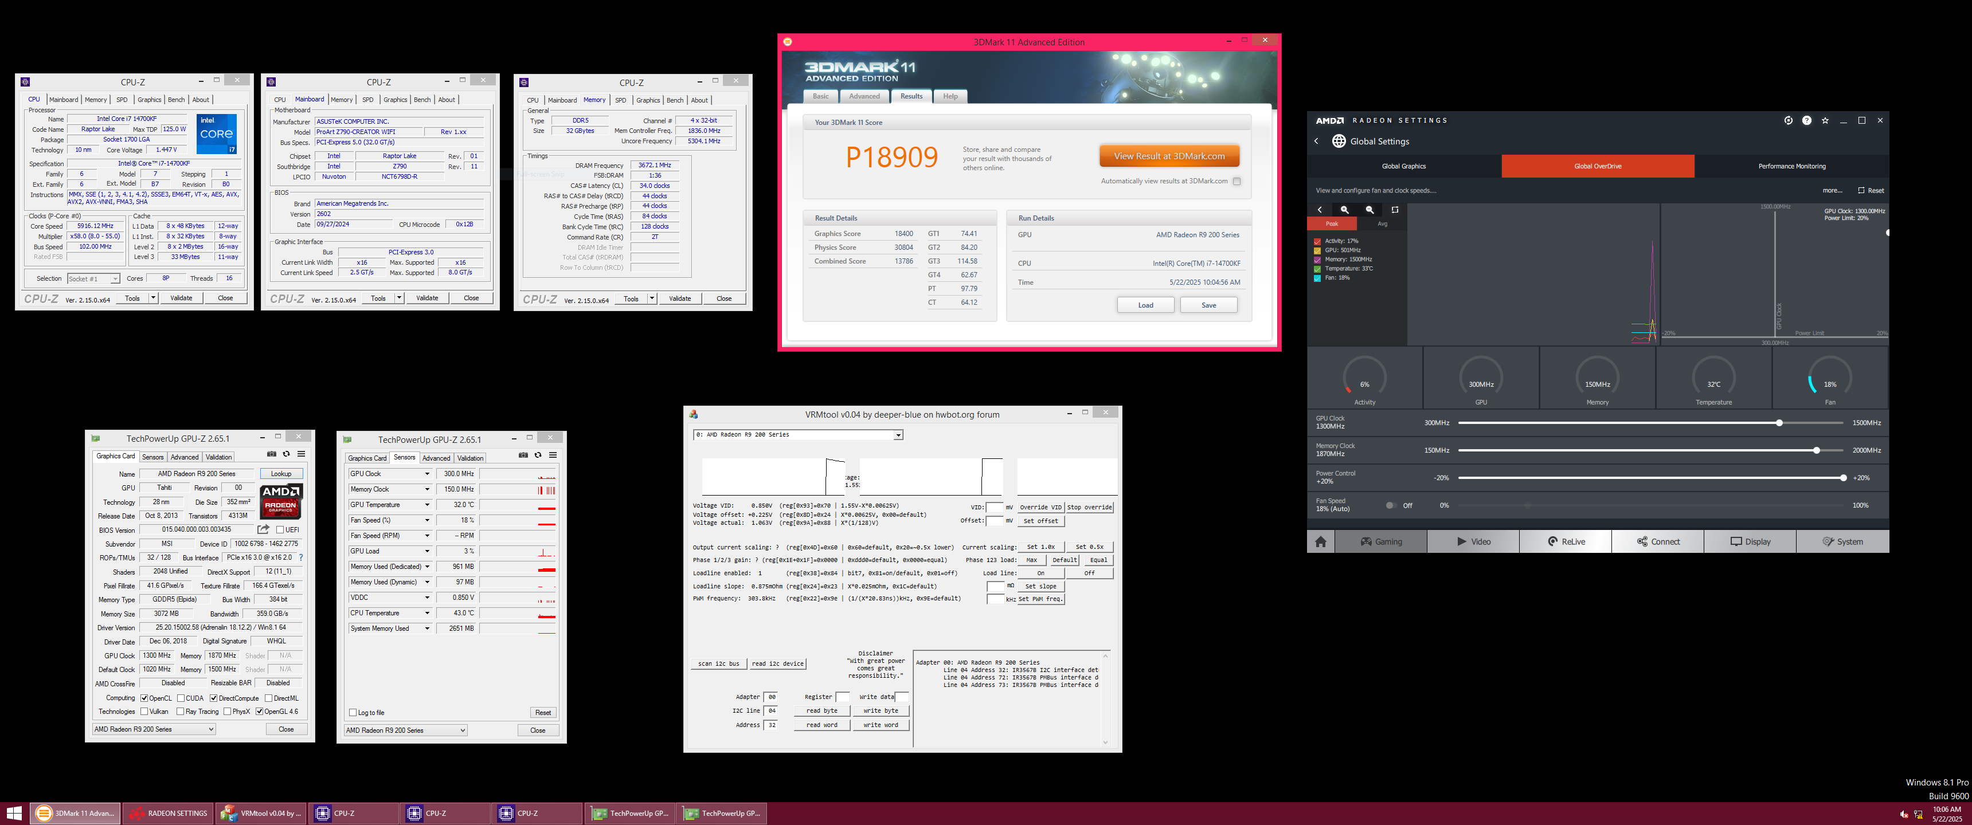Switch graph to Avg mode
The image size is (1972, 825).
[x=1382, y=223]
